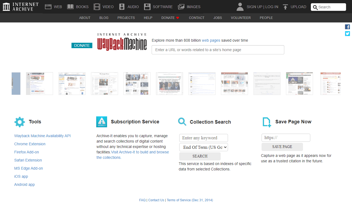The image size is (352, 211).
Task: Open the Safari Extension link
Action: coord(28,160)
